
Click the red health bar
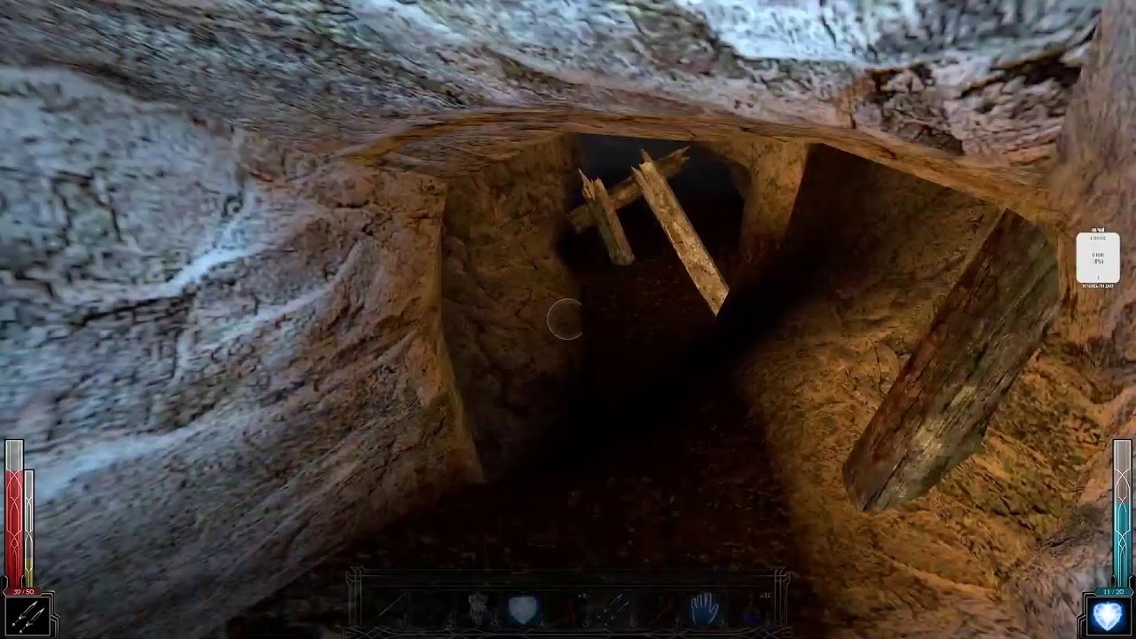[x=14, y=513]
